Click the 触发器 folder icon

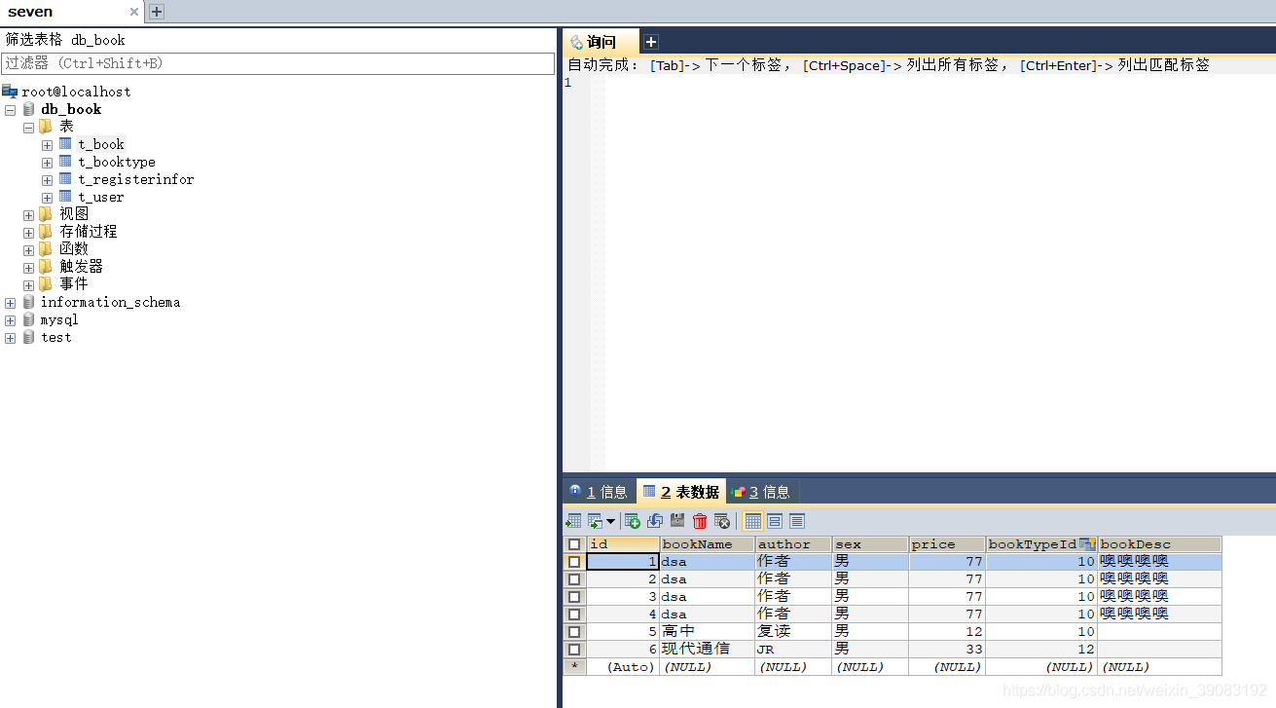(x=46, y=266)
